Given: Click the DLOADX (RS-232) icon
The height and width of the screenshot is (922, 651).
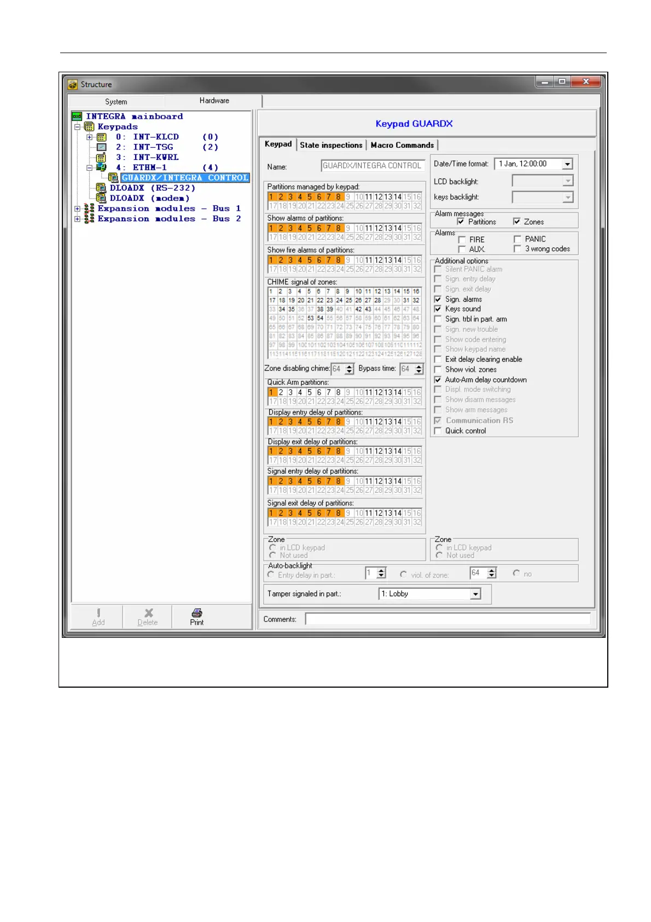Looking at the screenshot, I should pos(101,188).
